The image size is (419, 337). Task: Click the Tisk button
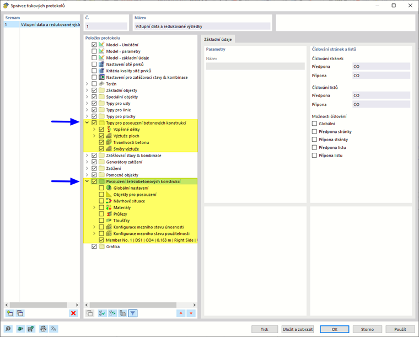point(265,329)
